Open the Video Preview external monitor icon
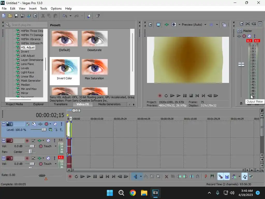The image size is (265, 199). point(158,25)
